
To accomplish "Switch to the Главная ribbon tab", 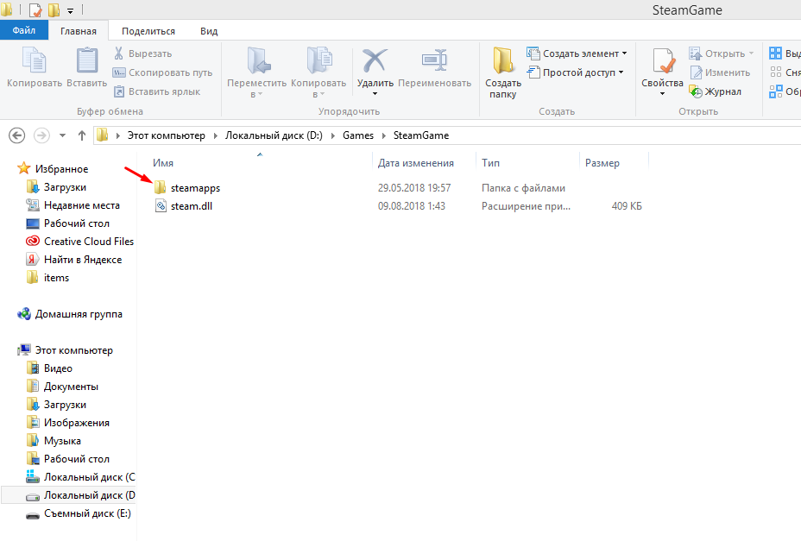I will [x=79, y=31].
